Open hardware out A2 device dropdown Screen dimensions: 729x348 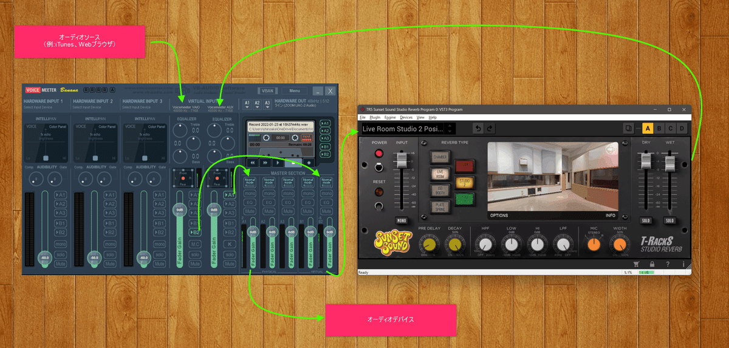pos(257,104)
